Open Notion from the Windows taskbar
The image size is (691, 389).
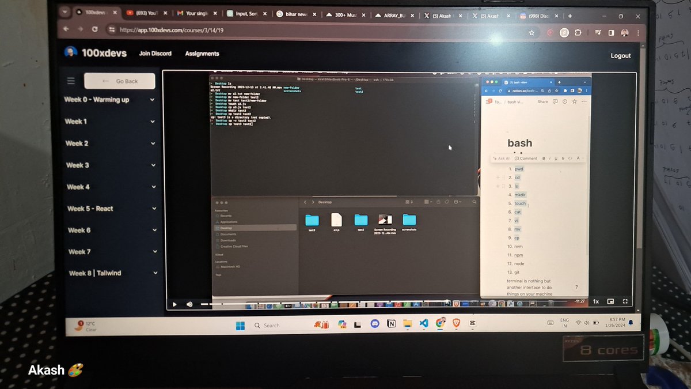(x=392, y=324)
